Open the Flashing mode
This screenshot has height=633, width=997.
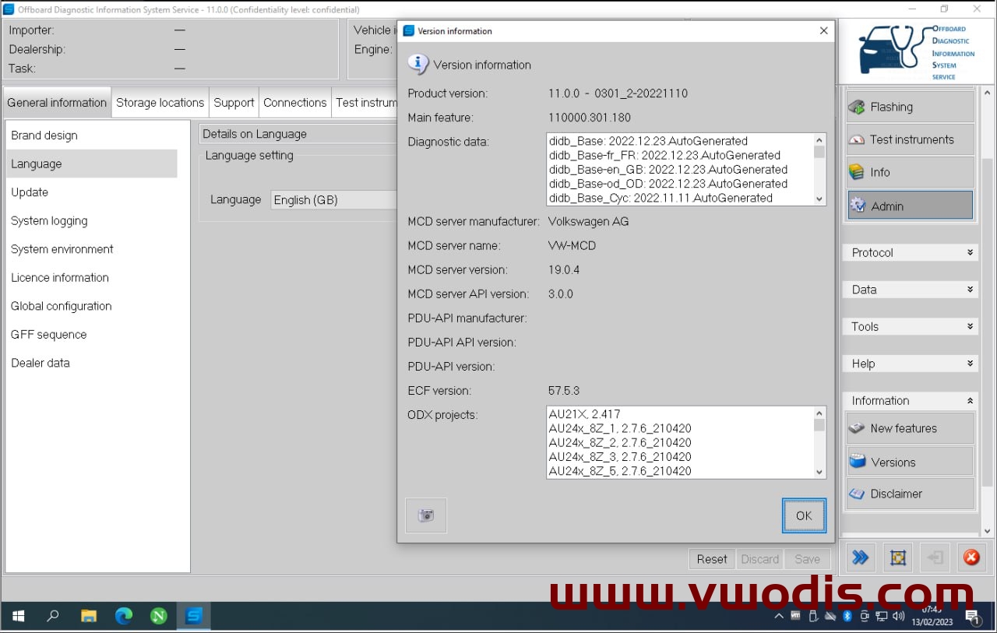click(910, 107)
